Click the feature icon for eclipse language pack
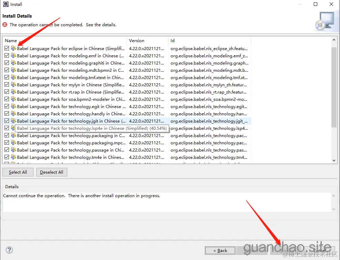 pyautogui.click(x=13, y=48)
